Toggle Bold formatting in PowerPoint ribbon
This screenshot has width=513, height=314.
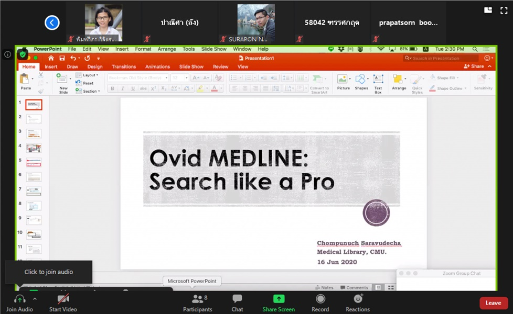click(x=112, y=88)
